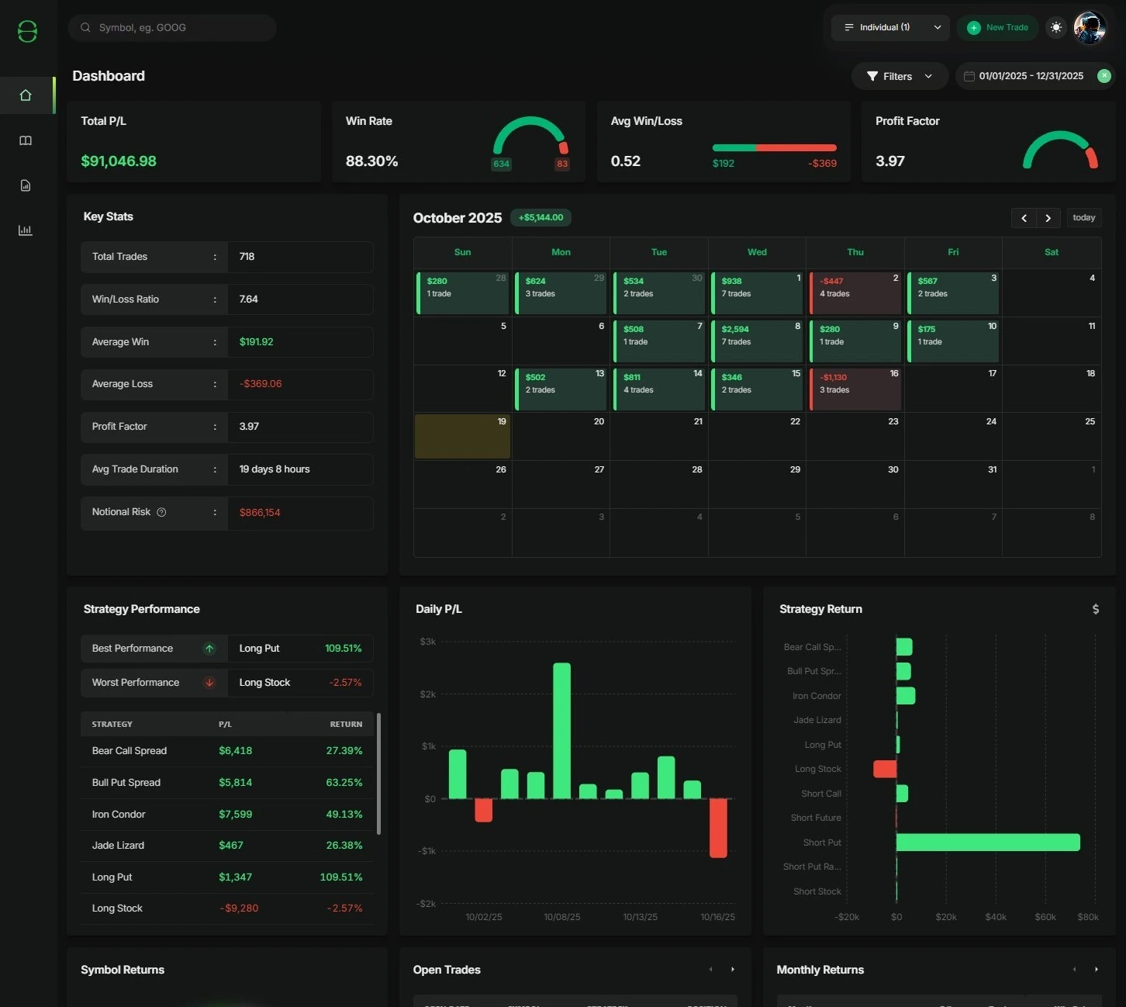The height and width of the screenshot is (1007, 1126).
Task: Page forward in Open Trades with right arrow
Action: tap(732, 969)
